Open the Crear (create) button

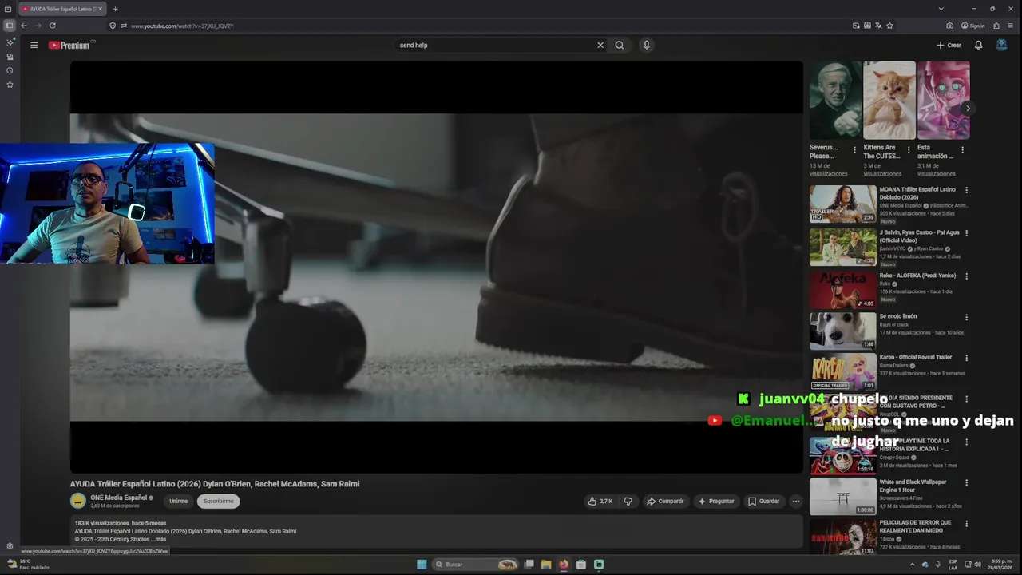949,45
